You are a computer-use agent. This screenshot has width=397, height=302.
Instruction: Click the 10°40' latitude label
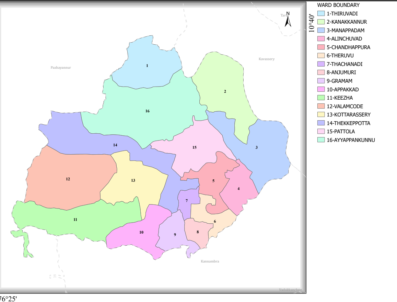point(312,24)
